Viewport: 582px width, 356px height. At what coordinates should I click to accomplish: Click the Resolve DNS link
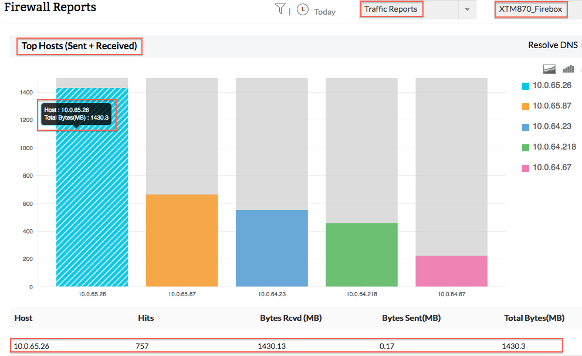pyautogui.click(x=553, y=45)
